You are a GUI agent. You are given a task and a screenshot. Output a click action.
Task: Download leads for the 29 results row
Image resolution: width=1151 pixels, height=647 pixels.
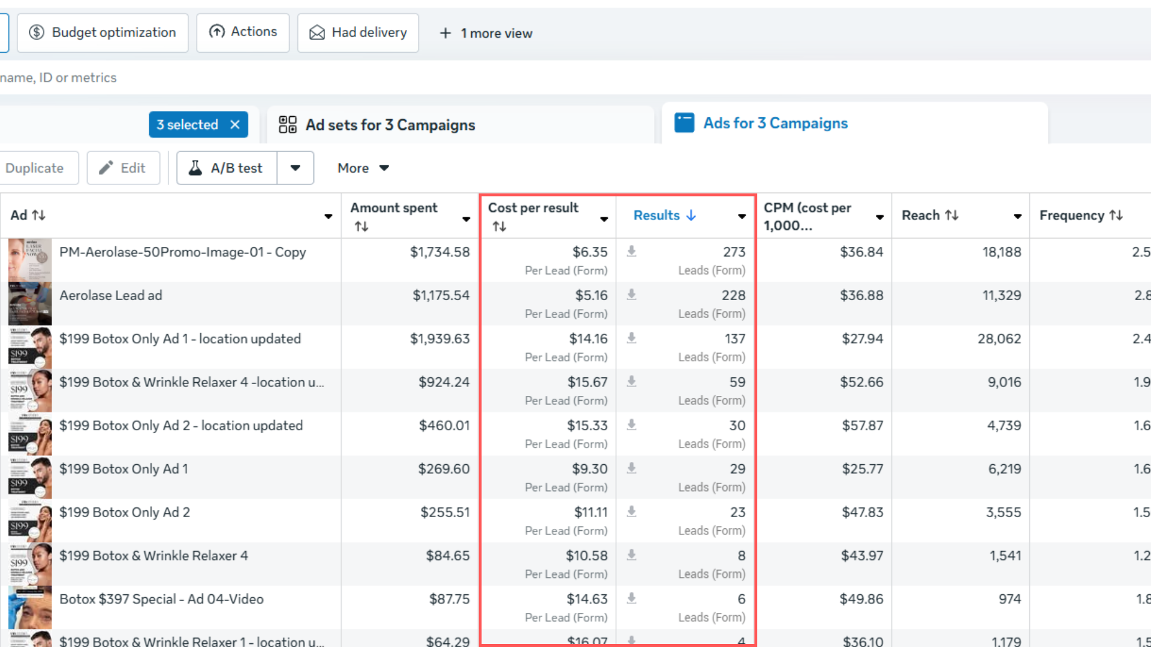(x=632, y=468)
